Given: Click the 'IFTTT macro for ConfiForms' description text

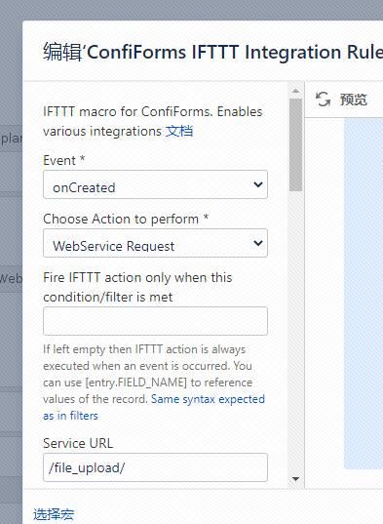Looking at the screenshot, I should point(152,121).
